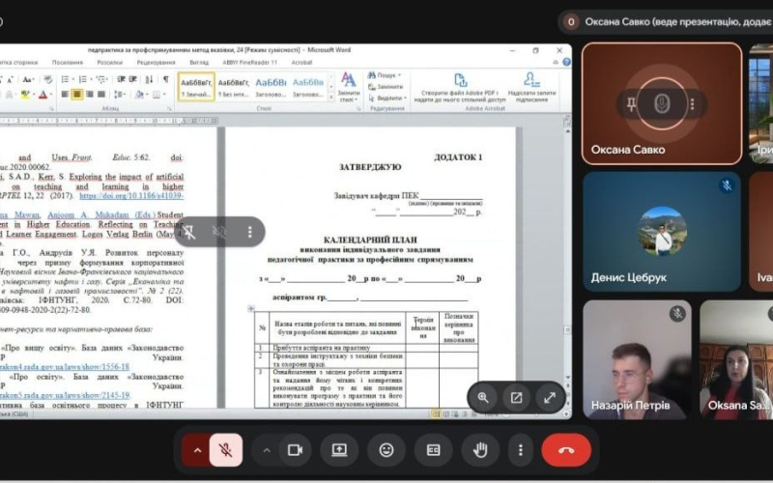Zoom into the shared presentation
773x483 pixels.
[x=482, y=398]
